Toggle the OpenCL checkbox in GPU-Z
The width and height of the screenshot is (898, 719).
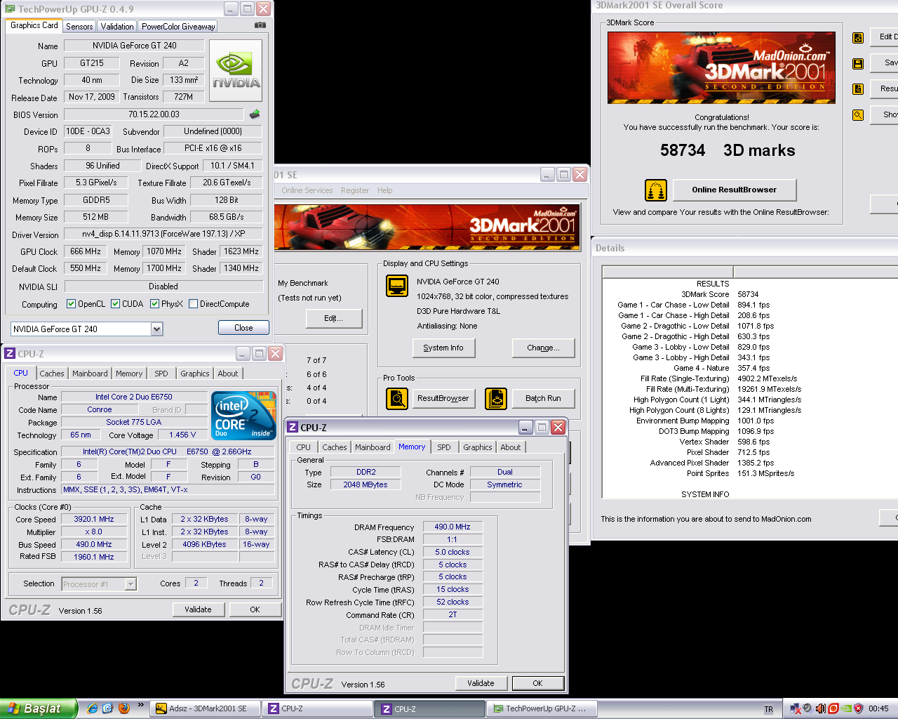click(71, 304)
